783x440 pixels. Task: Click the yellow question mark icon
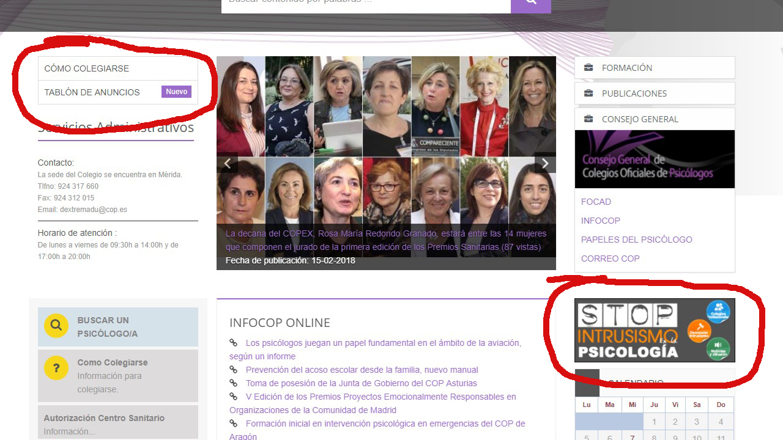click(x=56, y=369)
